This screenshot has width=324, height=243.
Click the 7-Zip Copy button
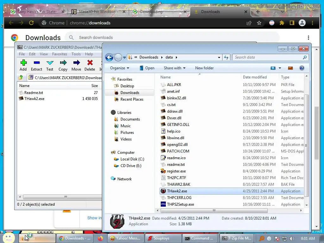point(63,65)
